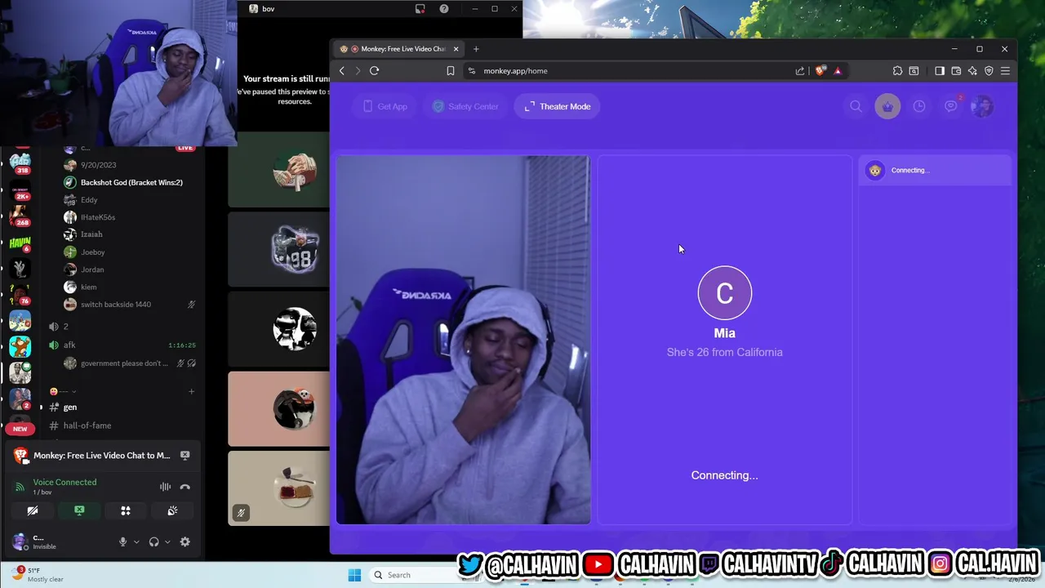This screenshot has height=588, width=1045.
Task: Toggle Discord screen share button
Action: pyautogui.click(x=79, y=510)
